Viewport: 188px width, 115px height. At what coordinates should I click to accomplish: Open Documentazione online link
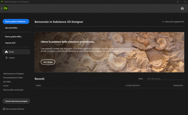(x=13, y=78)
